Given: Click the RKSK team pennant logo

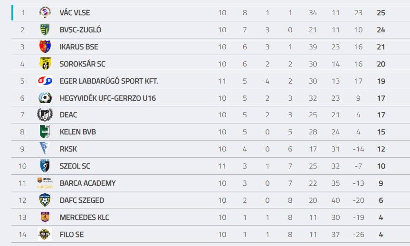Looking at the screenshot, I should 45,149.
